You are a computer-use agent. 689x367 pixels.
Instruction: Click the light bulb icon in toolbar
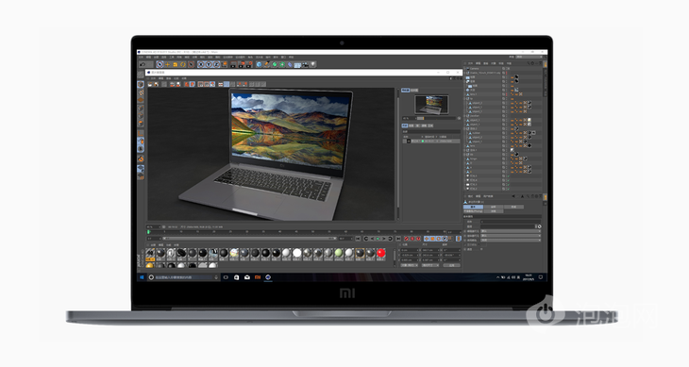click(x=312, y=64)
